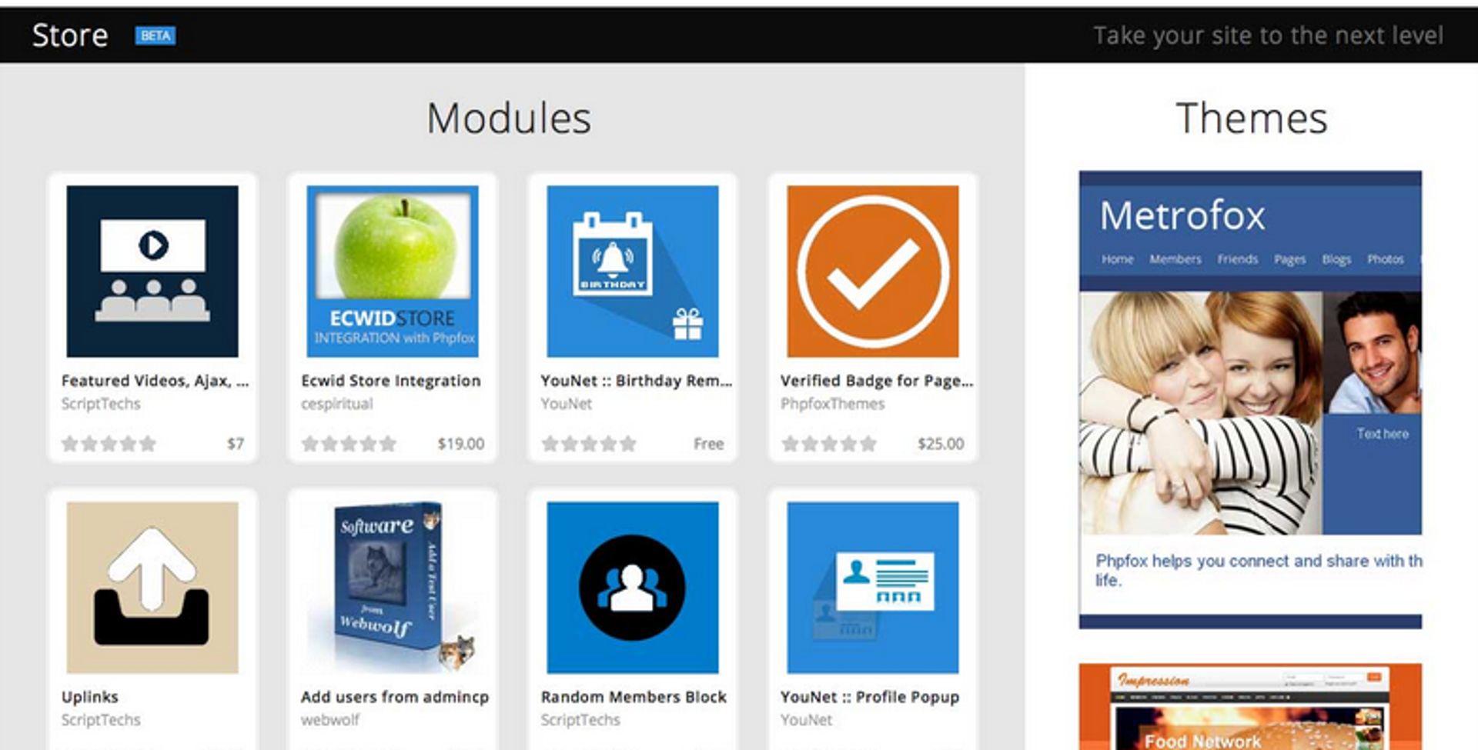Click the 'Ecwid Store Integration' title
Screen dimensions: 1478x750
391,381
